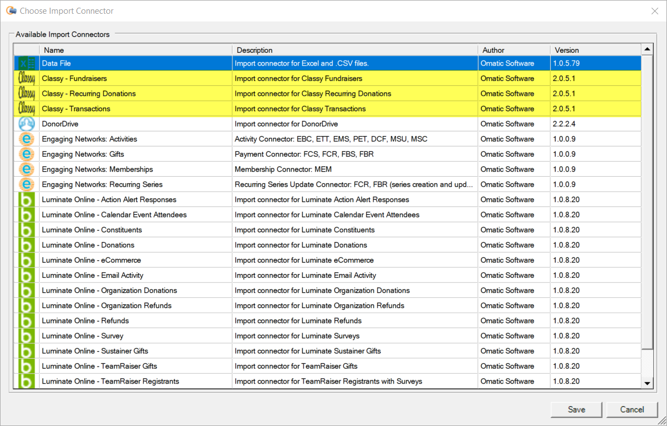667x426 pixels.
Task: Click the Engaging Networks: Activities icon
Action: pyautogui.click(x=26, y=139)
